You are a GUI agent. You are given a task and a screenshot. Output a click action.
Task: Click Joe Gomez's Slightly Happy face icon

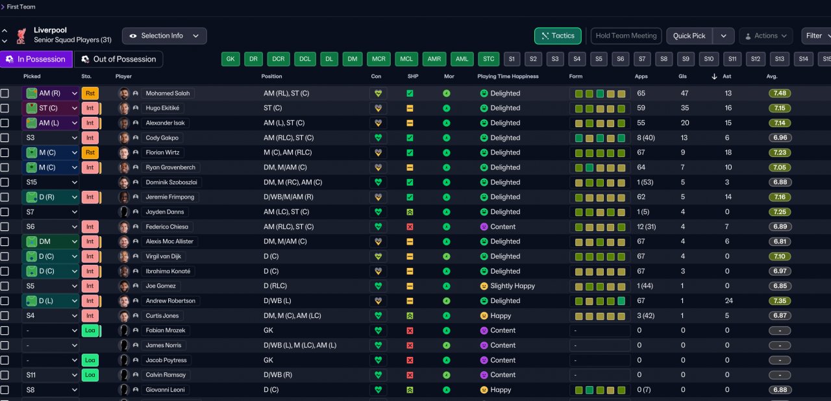[484, 286]
